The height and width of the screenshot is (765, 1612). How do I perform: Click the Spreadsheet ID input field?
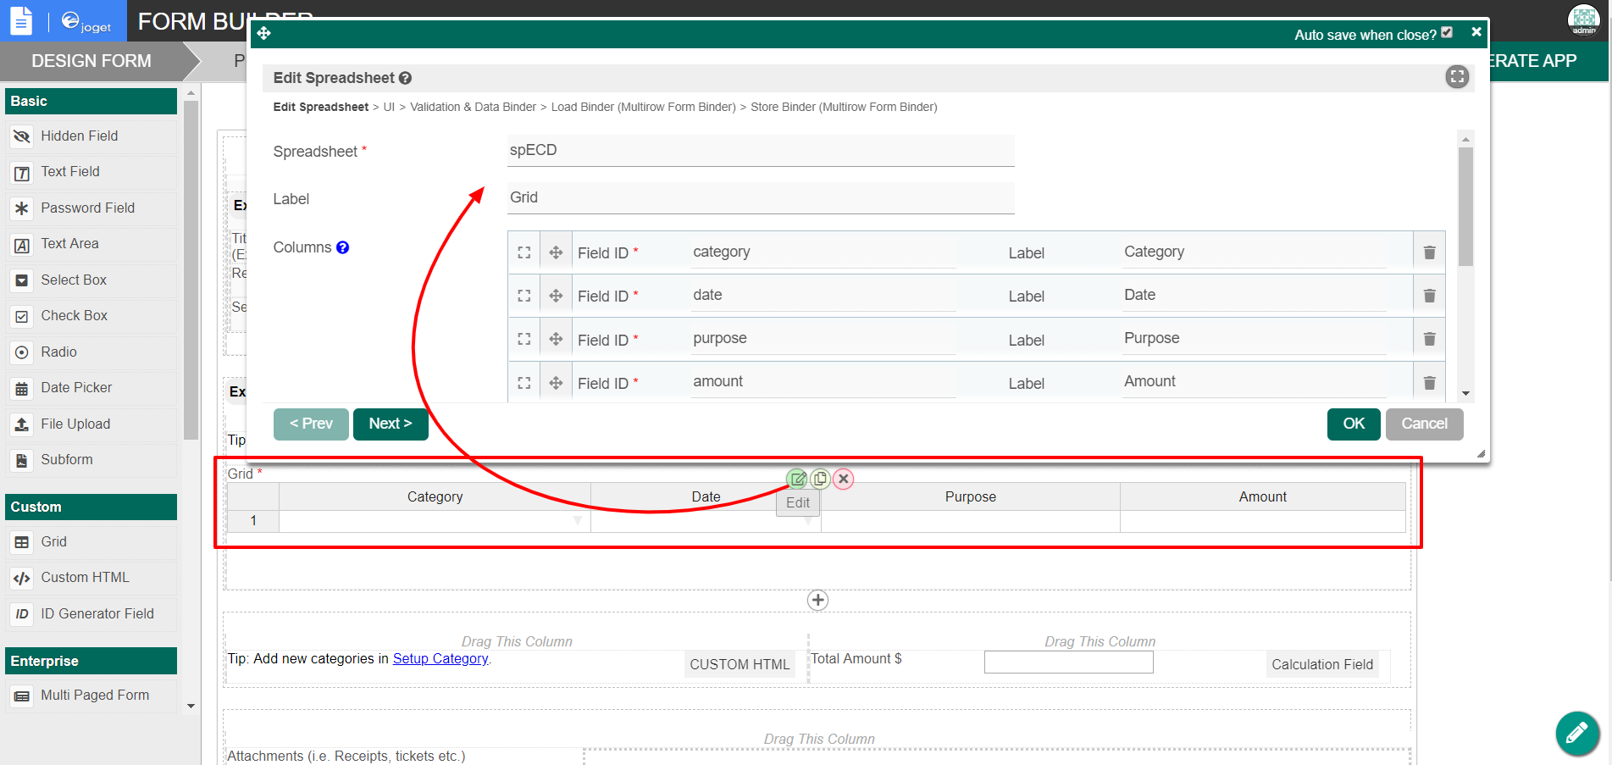[760, 151]
